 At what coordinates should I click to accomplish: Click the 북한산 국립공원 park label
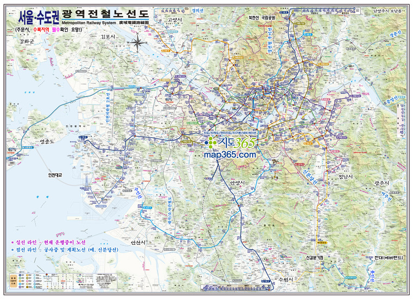pos(262,17)
